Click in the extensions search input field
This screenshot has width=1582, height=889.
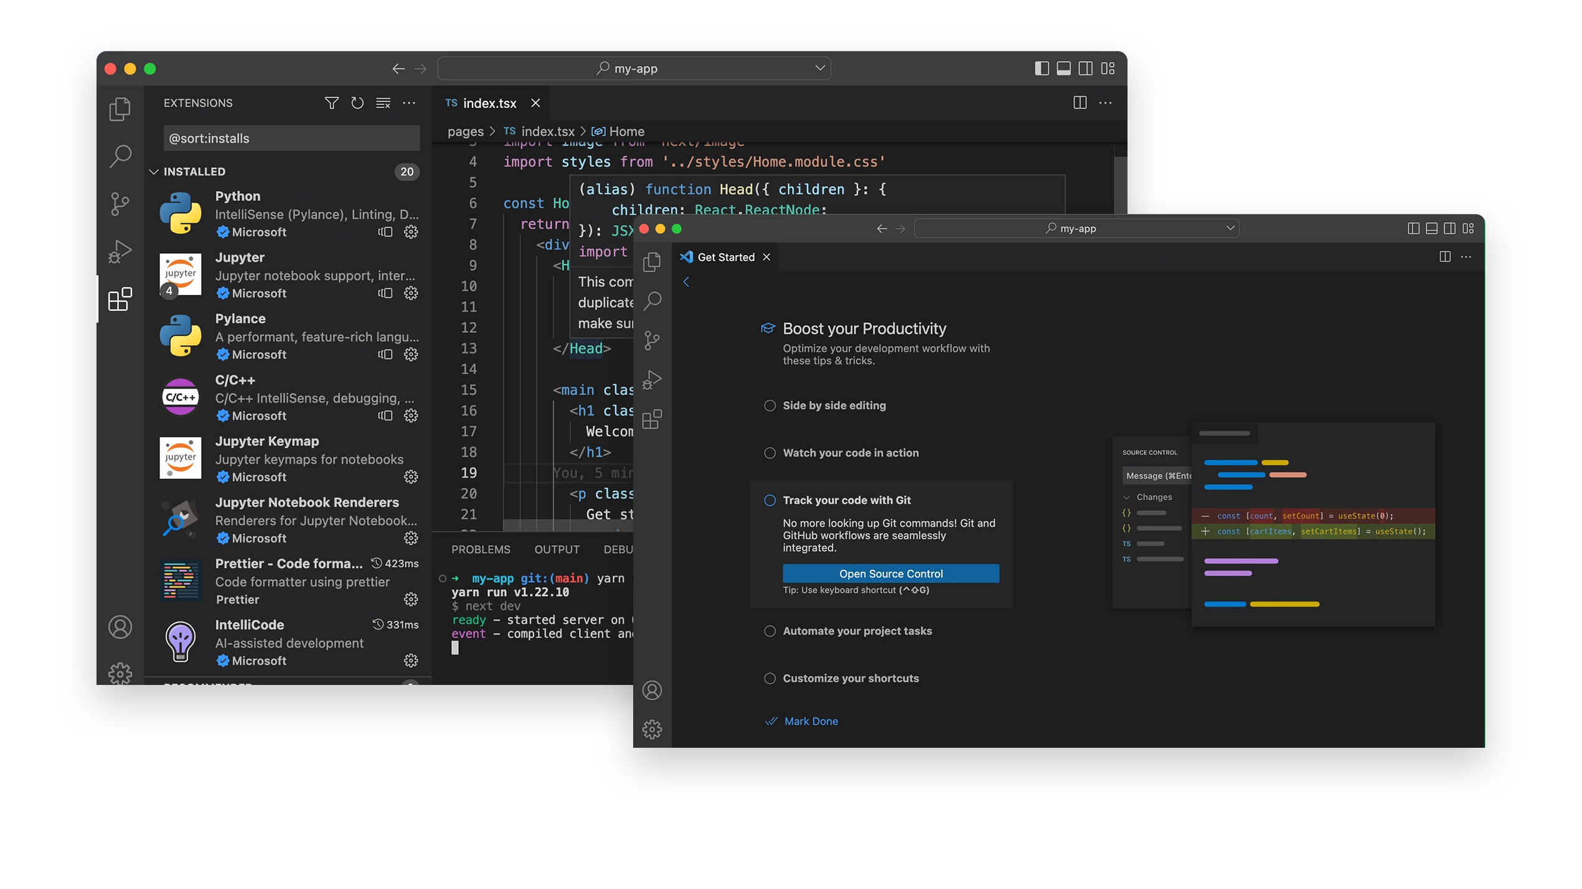(x=288, y=138)
